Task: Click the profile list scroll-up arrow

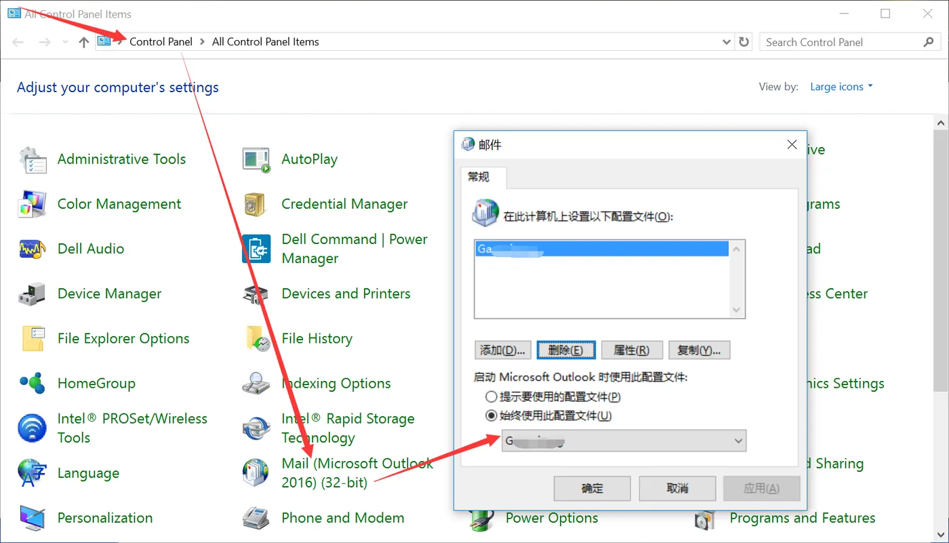Action: coord(737,249)
